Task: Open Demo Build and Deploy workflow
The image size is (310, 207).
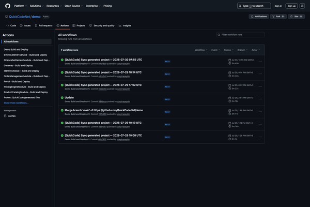Action: 16,50
